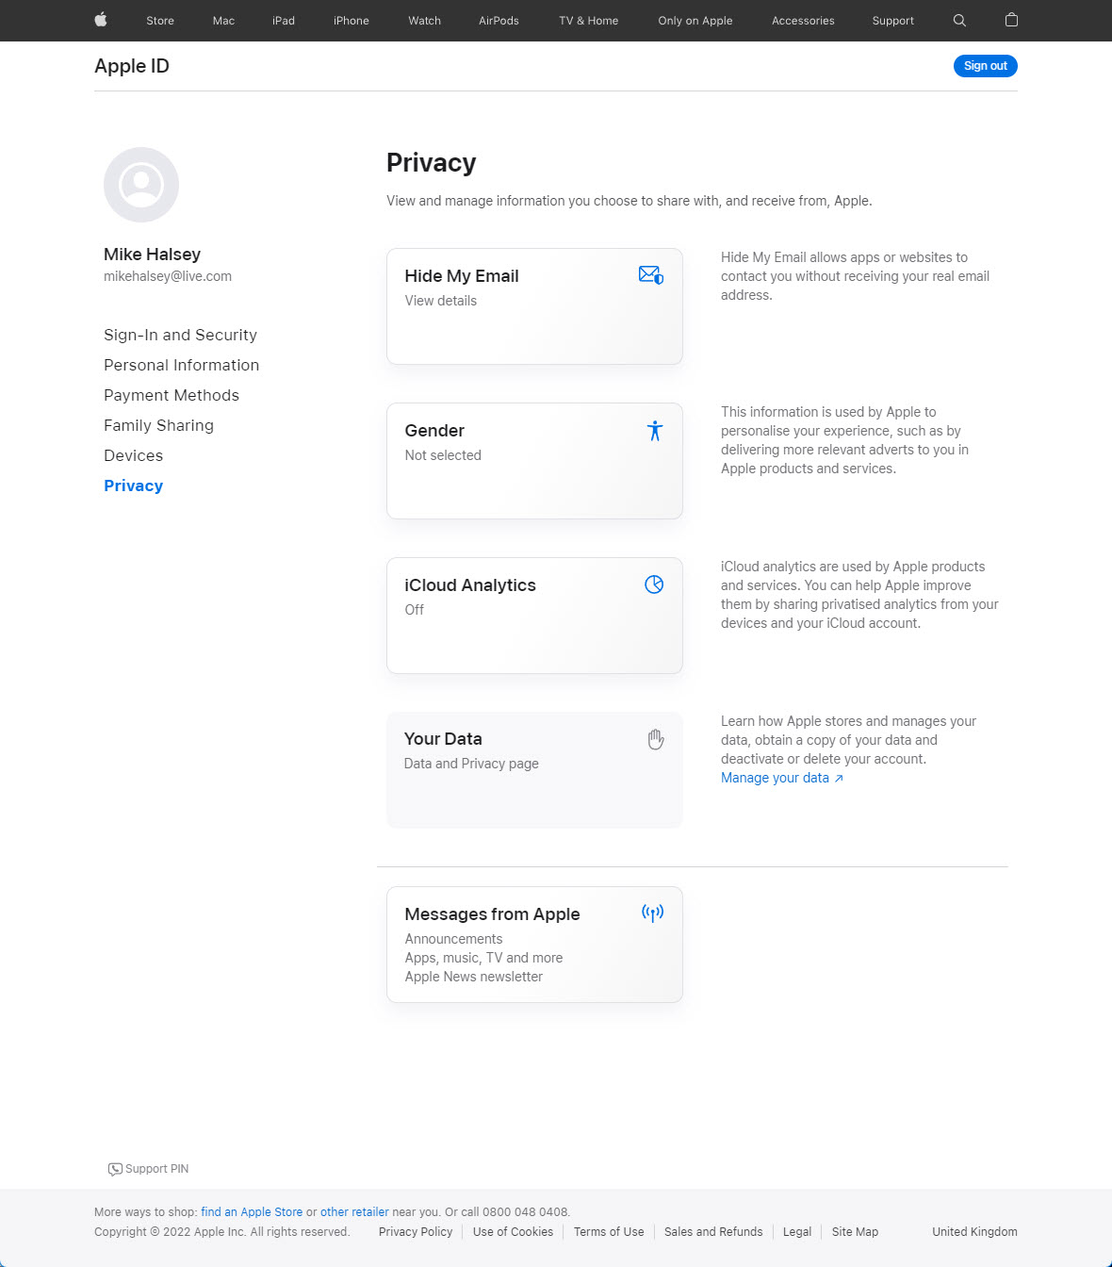Open the Mac menu in navigation bar
This screenshot has width=1112, height=1267.
point(223,21)
